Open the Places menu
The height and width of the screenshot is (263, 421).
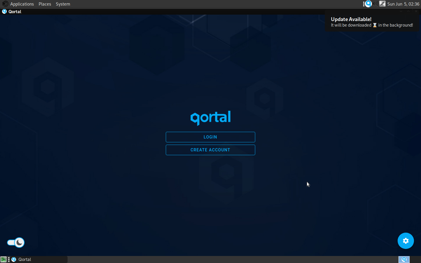point(45,4)
